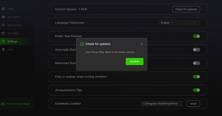
Task: Click the Public Test Channel label
Action: (x=69, y=36)
